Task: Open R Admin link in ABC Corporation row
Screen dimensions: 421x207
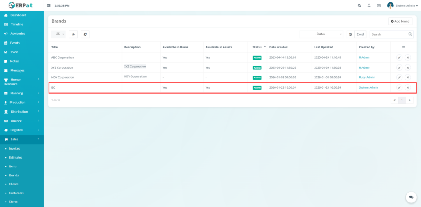Action: 365,57
